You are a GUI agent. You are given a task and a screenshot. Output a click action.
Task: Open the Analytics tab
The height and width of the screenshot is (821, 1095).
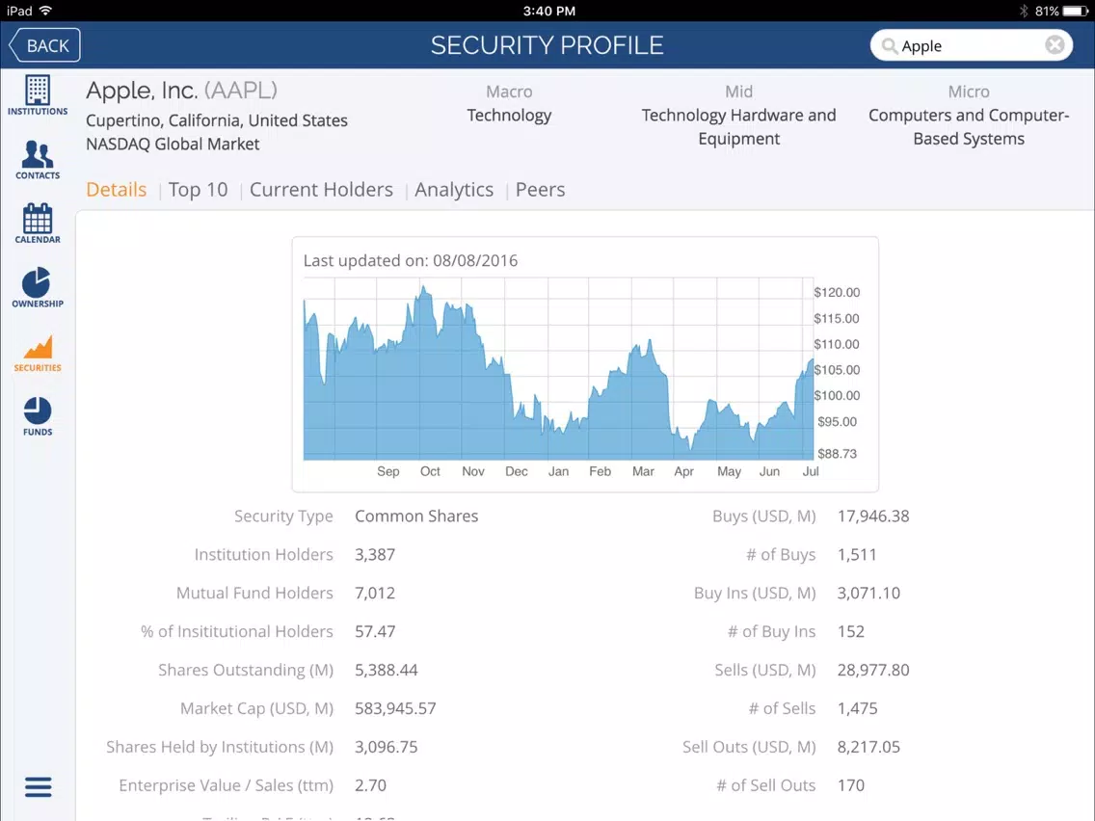coord(454,189)
